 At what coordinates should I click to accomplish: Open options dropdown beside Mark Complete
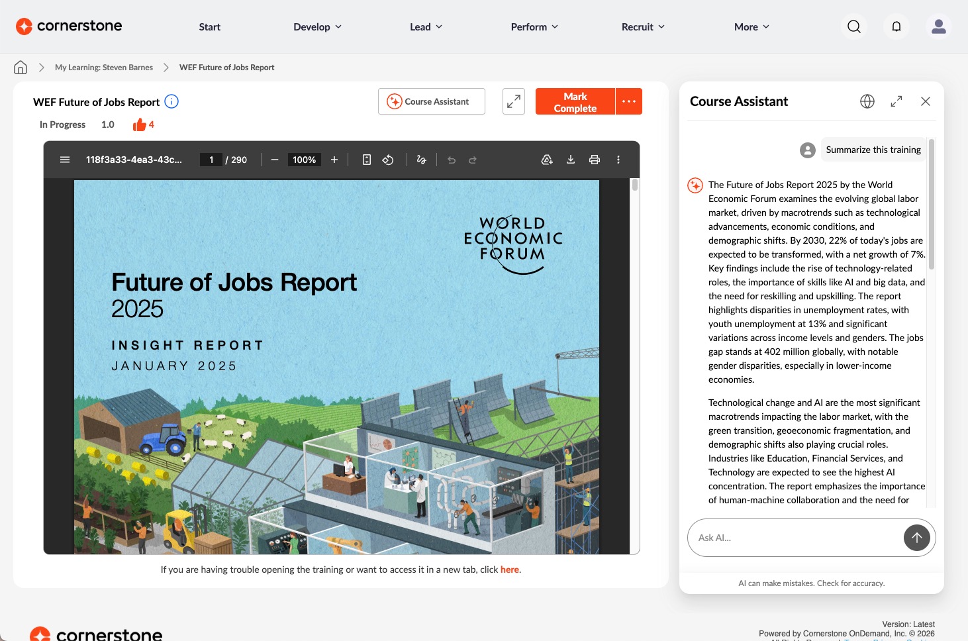click(629, 101)
